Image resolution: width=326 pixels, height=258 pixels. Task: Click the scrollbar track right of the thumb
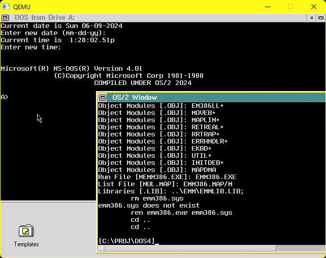301,248
